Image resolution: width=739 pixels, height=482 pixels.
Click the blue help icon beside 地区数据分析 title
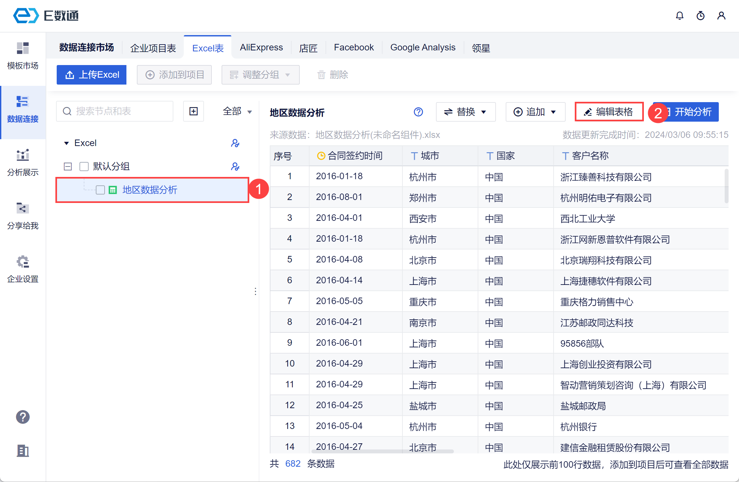point(418,112)
